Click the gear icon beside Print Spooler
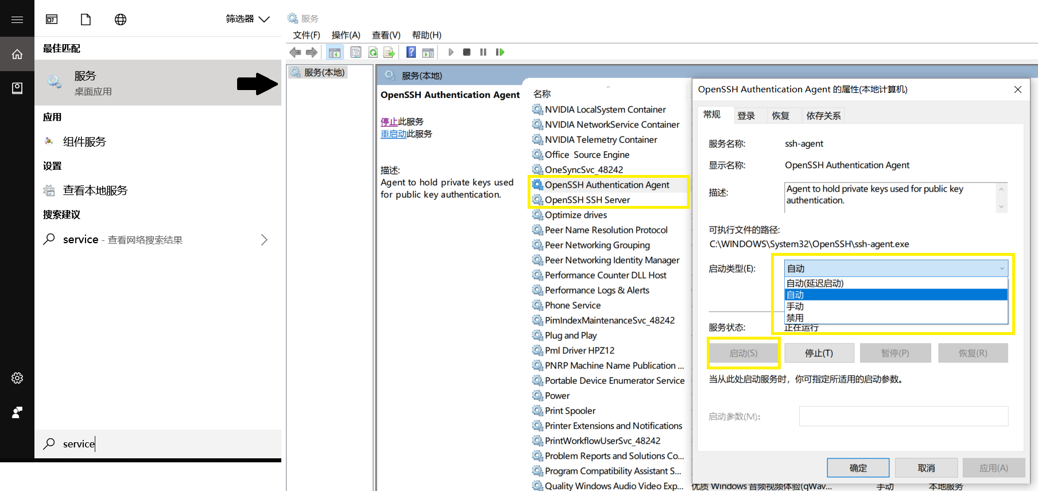The image size is (1038, 491). (537, 411)
